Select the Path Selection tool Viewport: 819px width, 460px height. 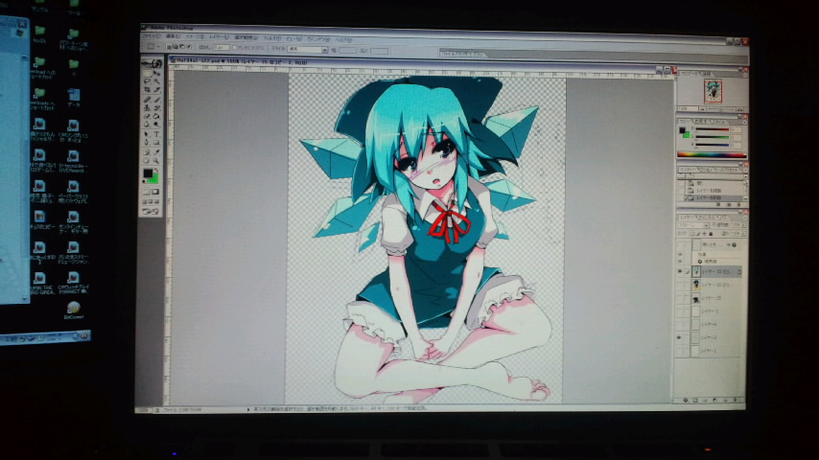tap(148, 134)
